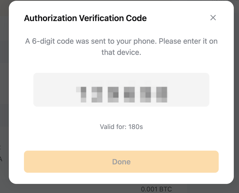The height and width of the screenshot is (193, 239).
Task: Click the "that device." text line
Action: [121, 52]
